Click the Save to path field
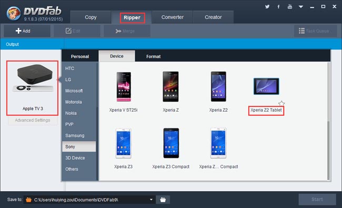 click(89, 200)
